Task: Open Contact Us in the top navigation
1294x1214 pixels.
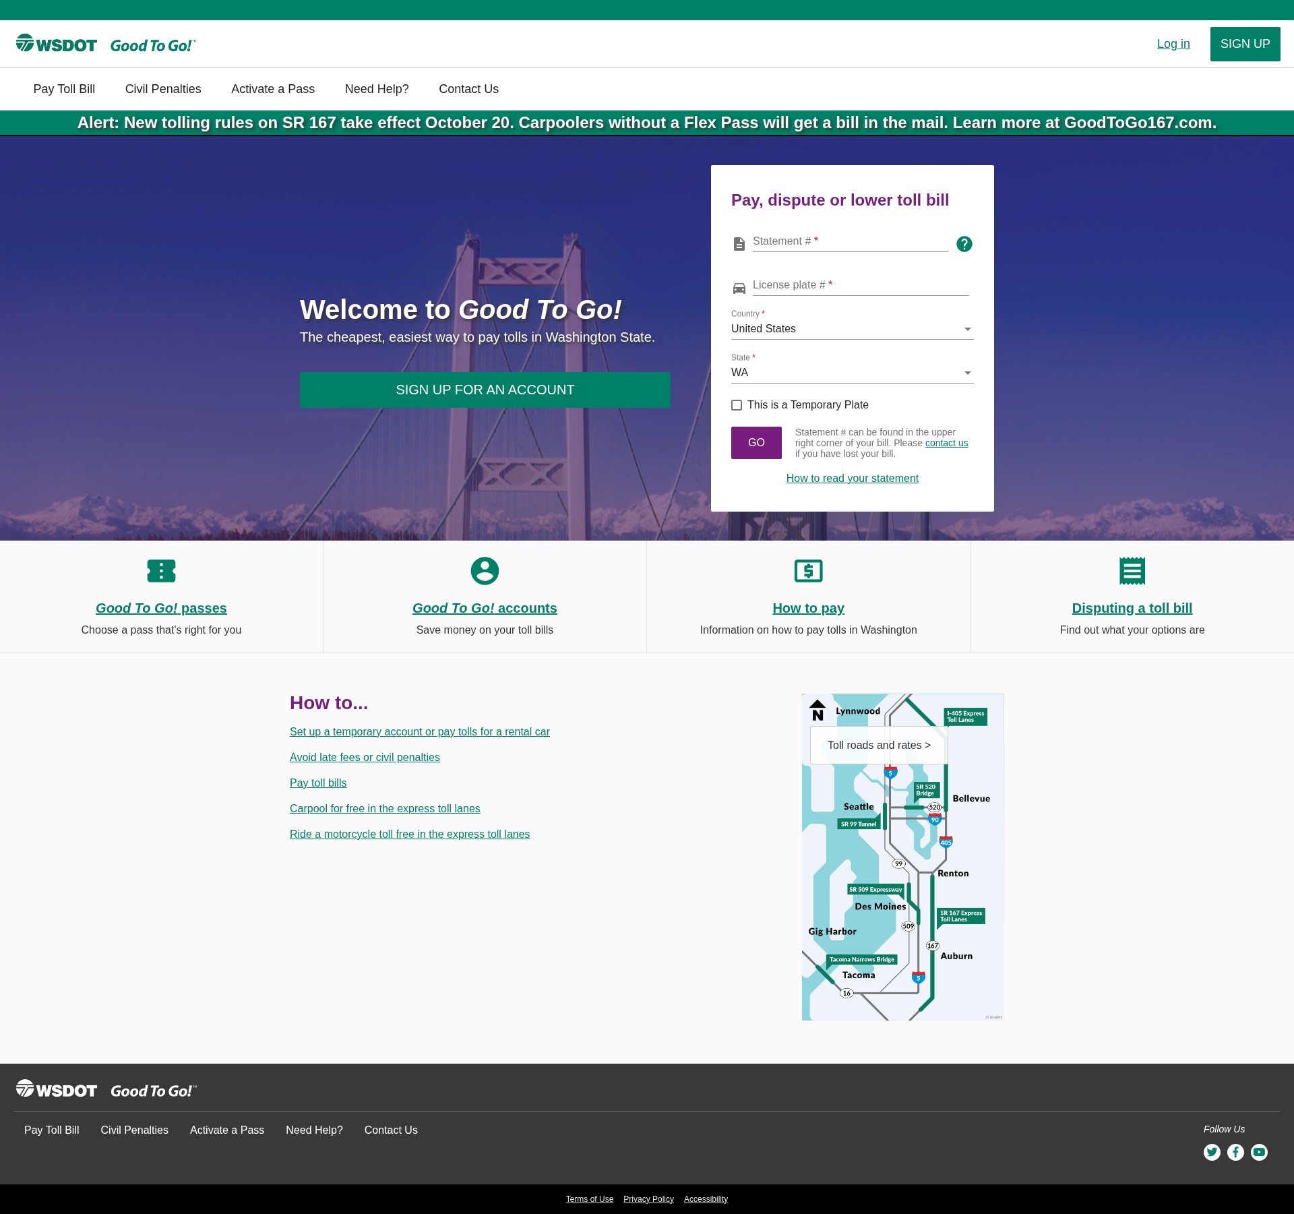Action: [468, 89]
